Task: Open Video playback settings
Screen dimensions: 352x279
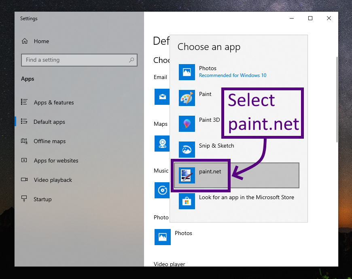Action: (x=79, y=180)
